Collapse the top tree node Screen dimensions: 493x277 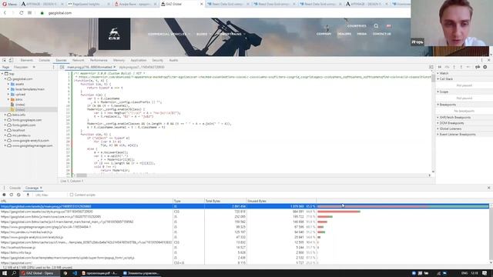click(2, 74)
